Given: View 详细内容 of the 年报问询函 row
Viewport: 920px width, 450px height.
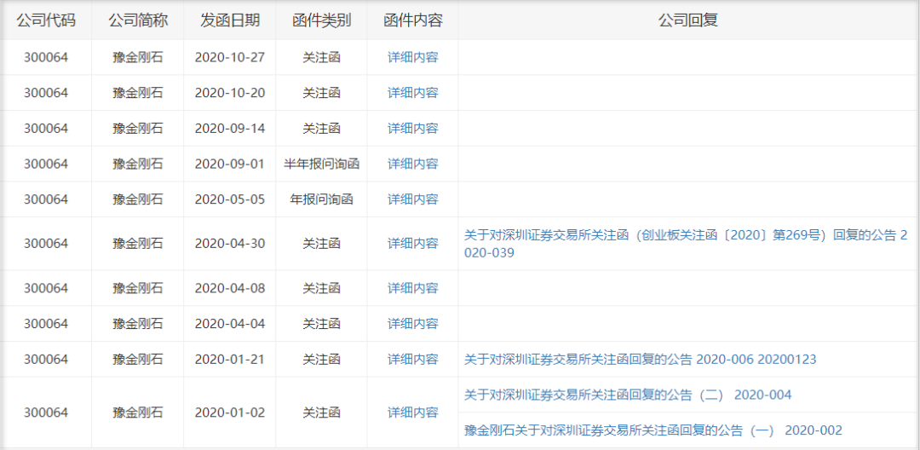Looking at the screenshot, I should [412, 199].
